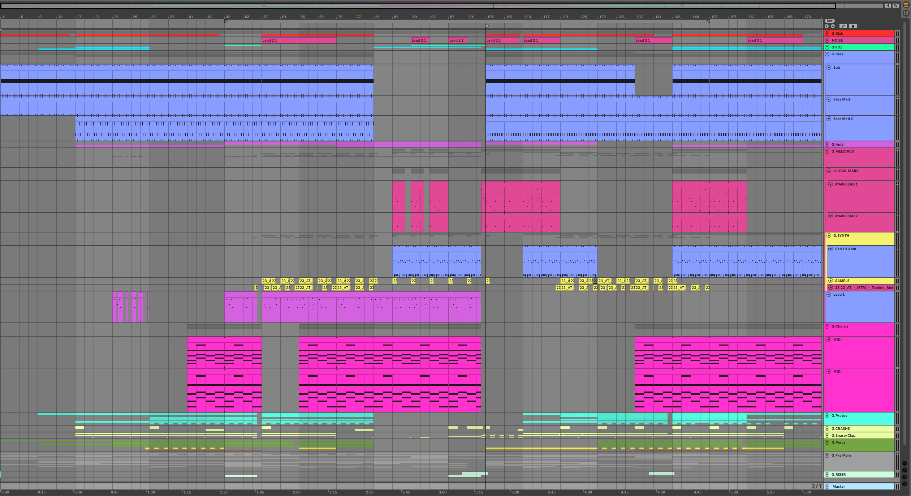911x496 pixels.
Task: Toggle Mixer section visibility (M)
Action: point(904,477)
